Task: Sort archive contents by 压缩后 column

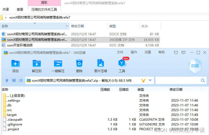Action: pos(124,90)
